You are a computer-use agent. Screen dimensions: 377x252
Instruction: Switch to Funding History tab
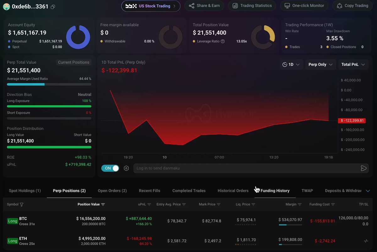pyautogui.click(x=275, y=191)
